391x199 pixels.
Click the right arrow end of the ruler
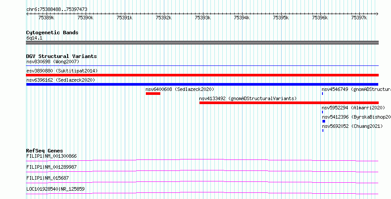[377, 14]
